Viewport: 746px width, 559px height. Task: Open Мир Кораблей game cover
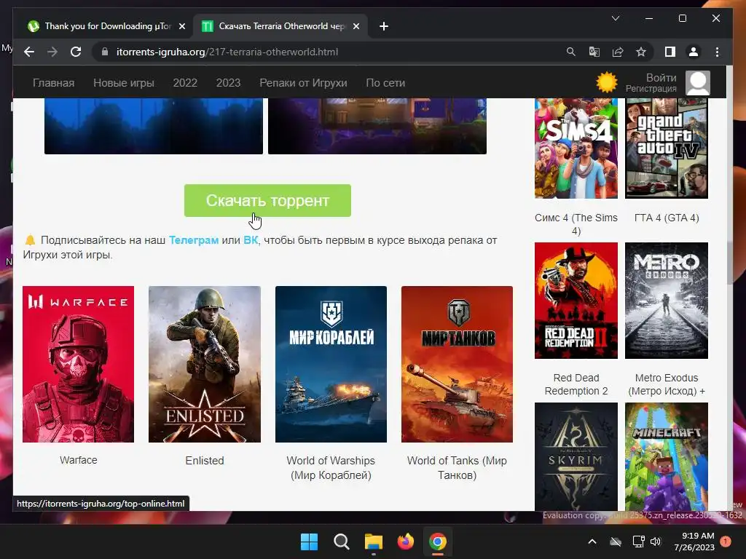point(331,364)
